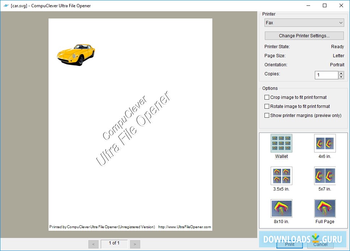This screenshot has width=350, height=251.
Task: Show printer margins in preview
Action: click(x=266, y=115)
